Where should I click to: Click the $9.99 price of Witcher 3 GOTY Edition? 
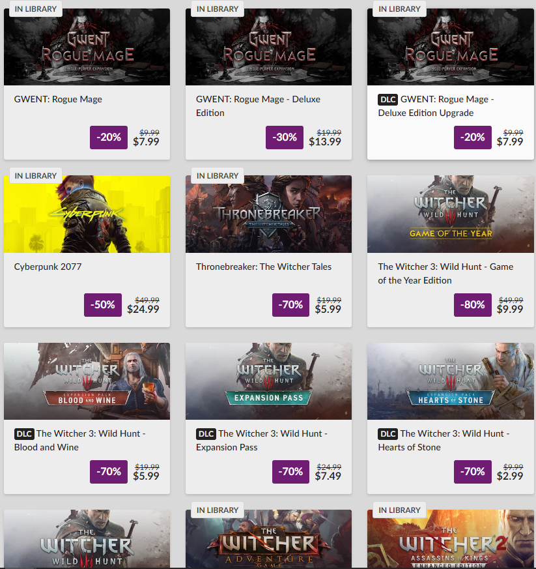510,309
